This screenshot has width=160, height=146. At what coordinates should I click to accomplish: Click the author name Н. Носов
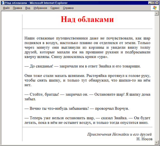click(144, 139)
